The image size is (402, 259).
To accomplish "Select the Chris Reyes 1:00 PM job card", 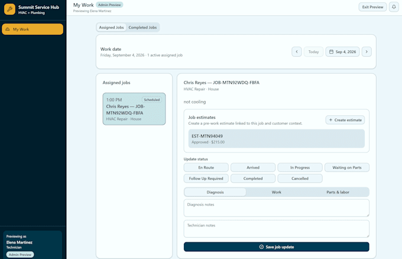I will (134, 109).
